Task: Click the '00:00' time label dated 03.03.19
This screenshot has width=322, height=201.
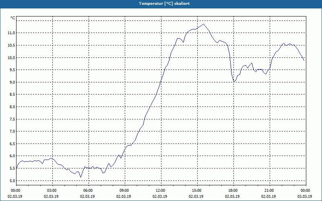Action: pos(306,191)
